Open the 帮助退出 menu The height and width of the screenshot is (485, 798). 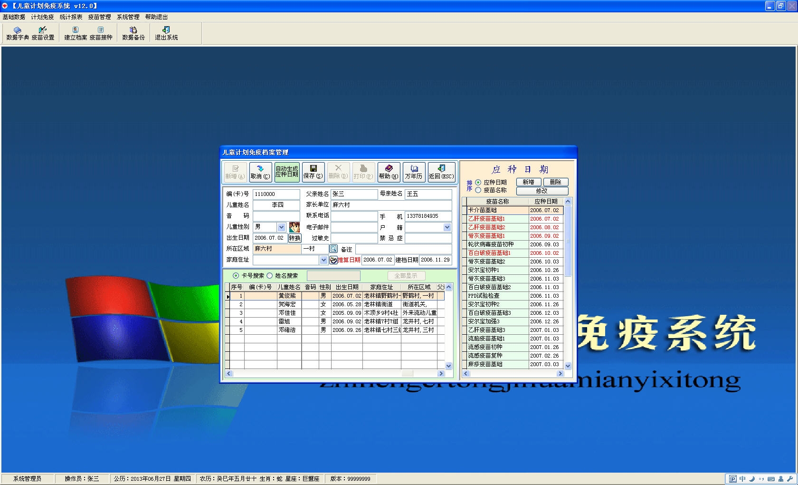click(157, 17)
